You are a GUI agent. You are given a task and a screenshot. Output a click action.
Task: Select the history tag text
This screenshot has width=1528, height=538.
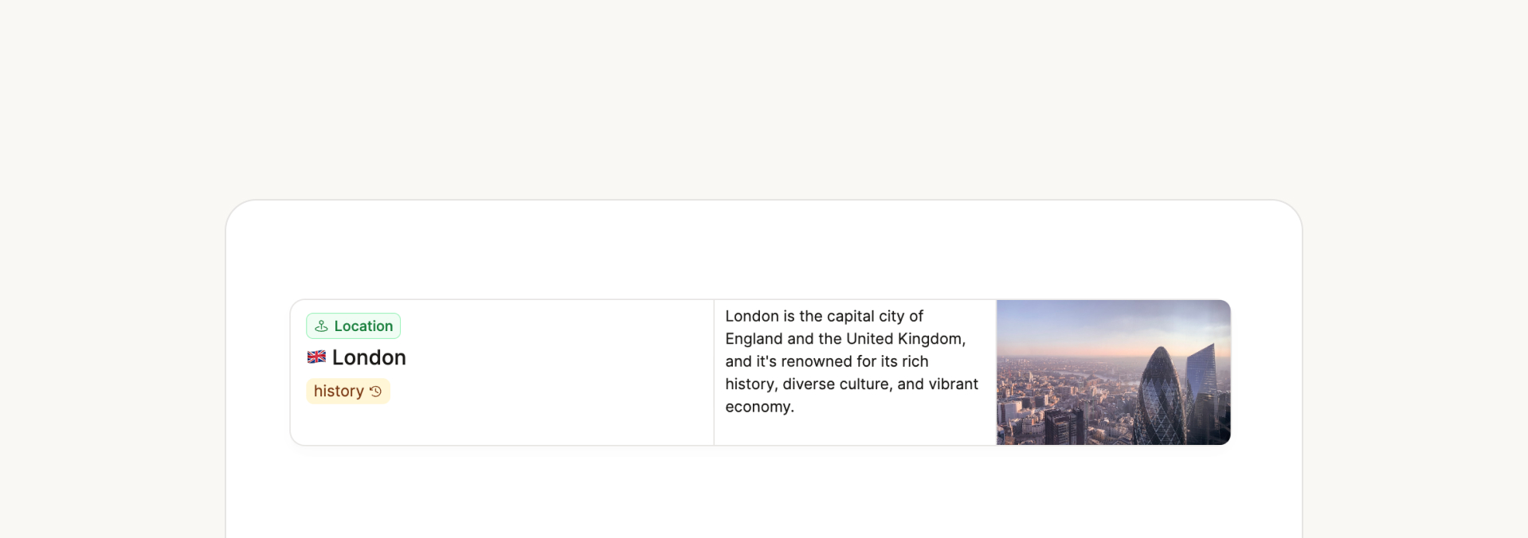(339, 392)
